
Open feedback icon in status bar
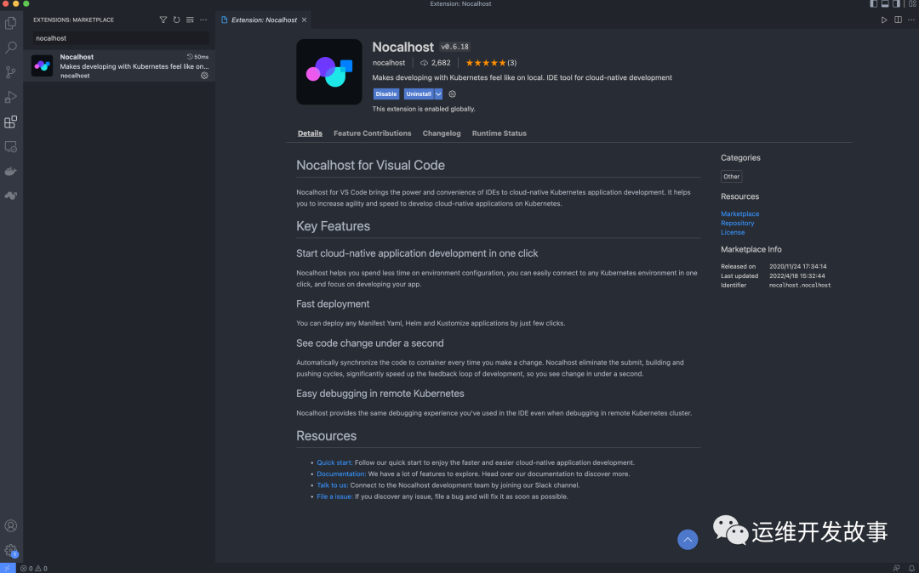896,568
